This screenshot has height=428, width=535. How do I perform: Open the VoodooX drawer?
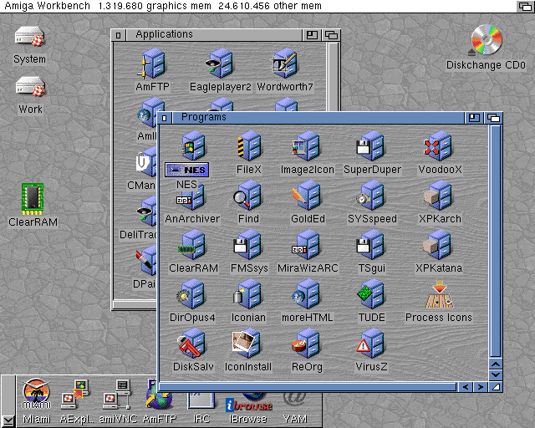(x=439, y=146)
